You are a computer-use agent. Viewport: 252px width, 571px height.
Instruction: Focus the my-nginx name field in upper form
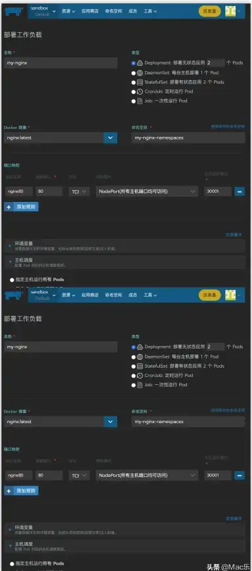click(60, 62)
